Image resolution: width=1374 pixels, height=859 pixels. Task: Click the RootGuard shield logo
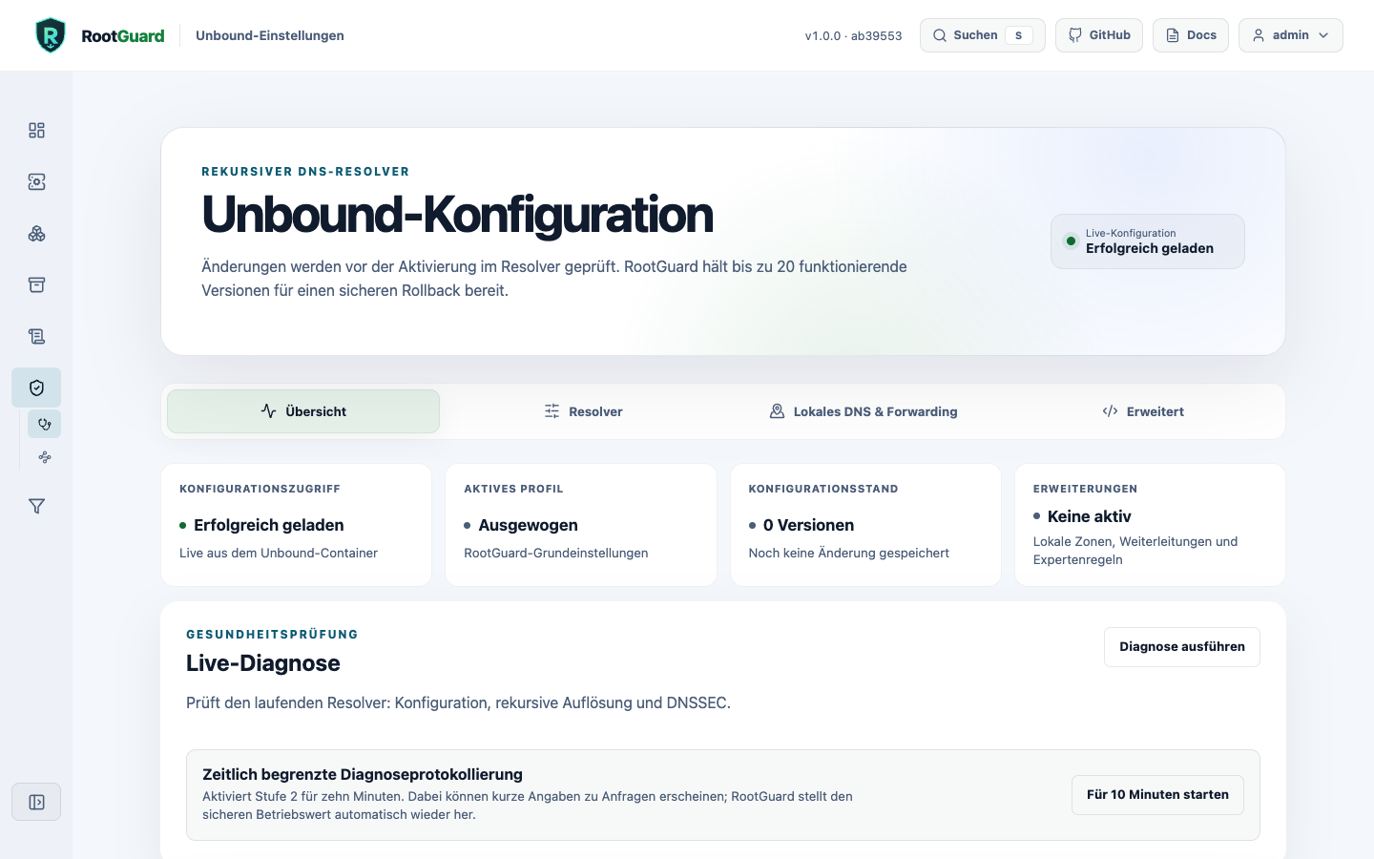point(51,35)
